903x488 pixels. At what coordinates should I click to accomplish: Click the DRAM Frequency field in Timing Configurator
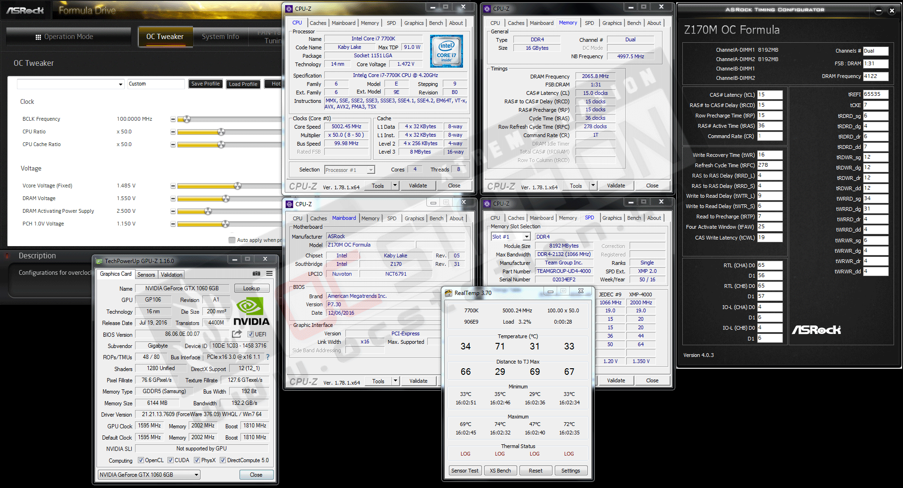coord(876,76)
